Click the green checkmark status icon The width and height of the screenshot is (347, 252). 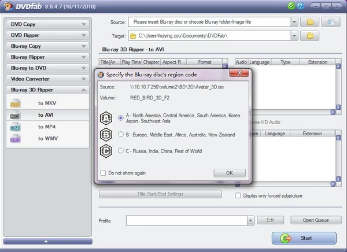[x=291, y=6]
